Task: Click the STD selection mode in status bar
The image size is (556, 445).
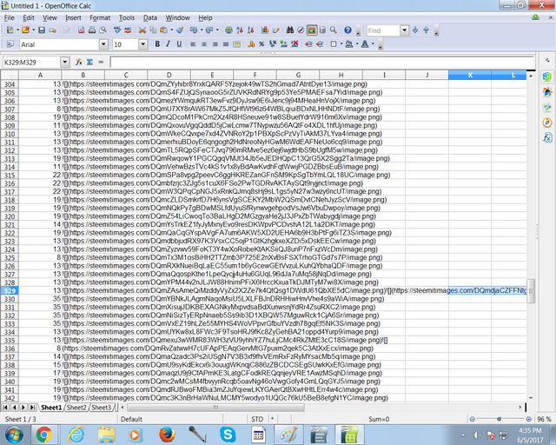Action: [257, 419]
